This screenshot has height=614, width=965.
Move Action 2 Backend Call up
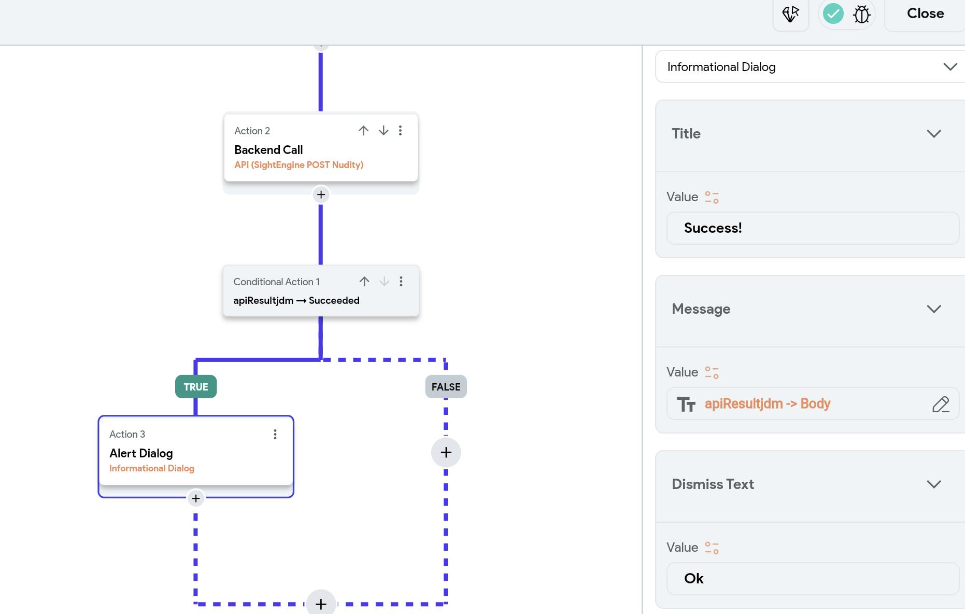point(363,131)
